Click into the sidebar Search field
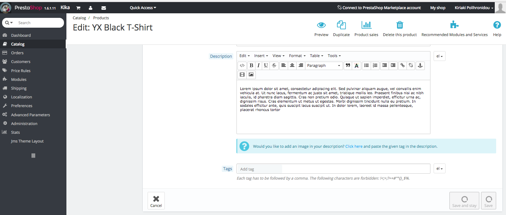 [39, 23]
